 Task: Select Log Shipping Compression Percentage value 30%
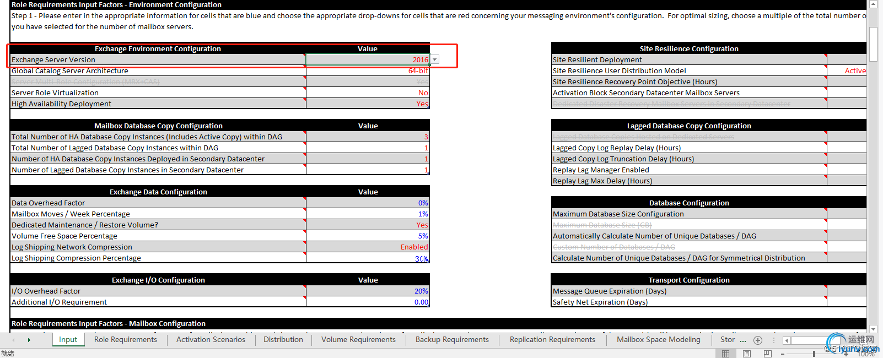pos(368,258)
